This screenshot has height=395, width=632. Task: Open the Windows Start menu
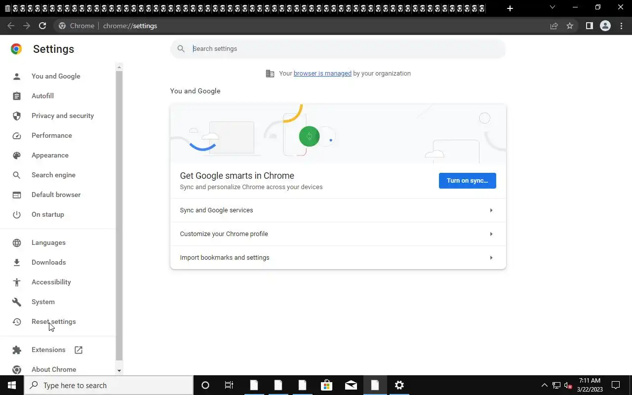click(x=12, y=385)
